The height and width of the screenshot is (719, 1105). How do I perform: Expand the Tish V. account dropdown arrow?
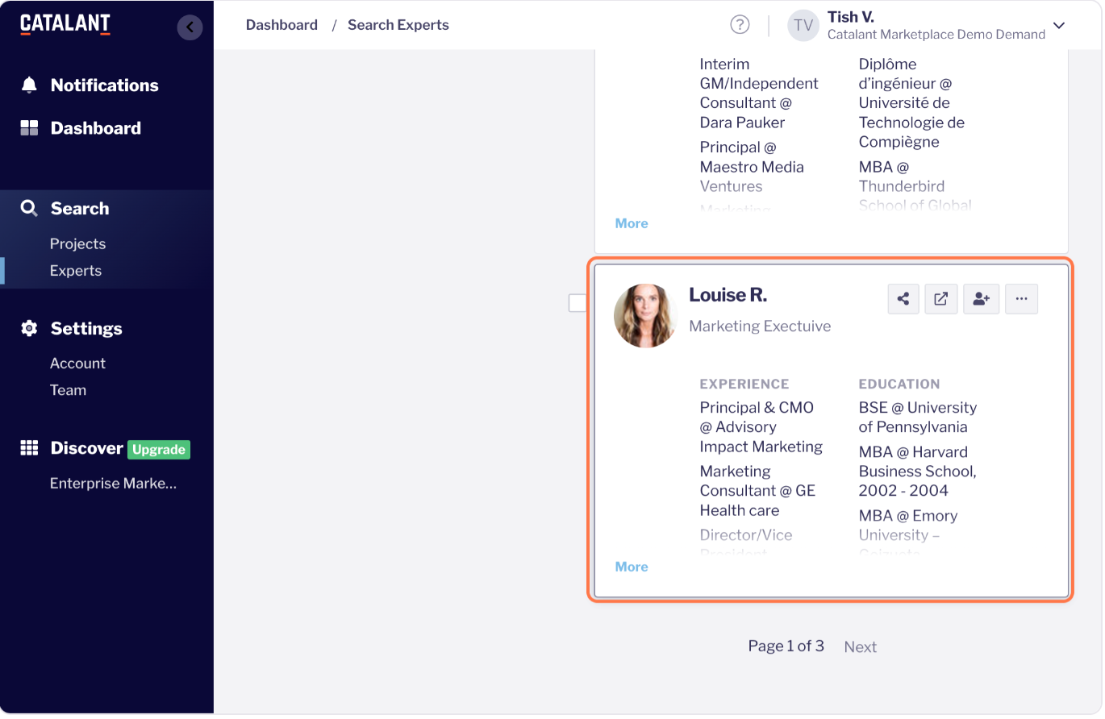[1059, 26]
